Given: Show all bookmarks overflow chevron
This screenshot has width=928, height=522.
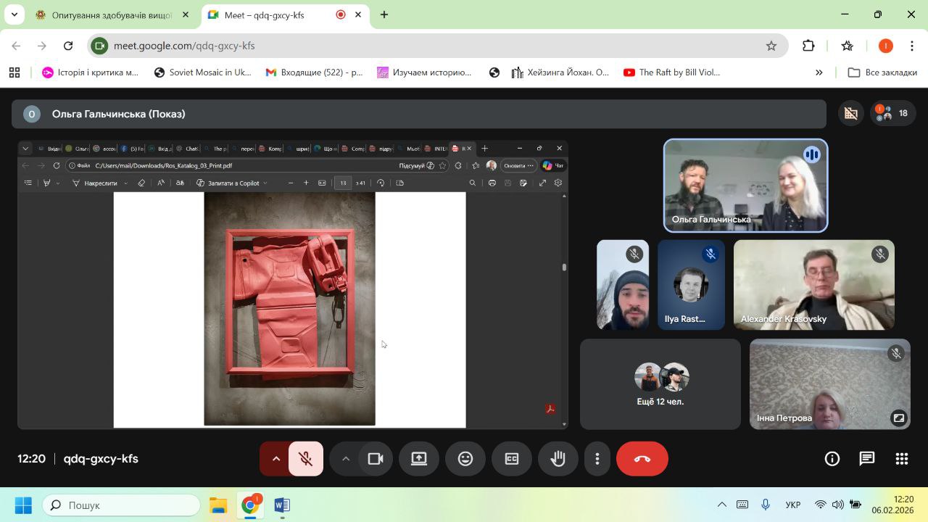Looking at the screenshot, I should [x=819, y=72].
